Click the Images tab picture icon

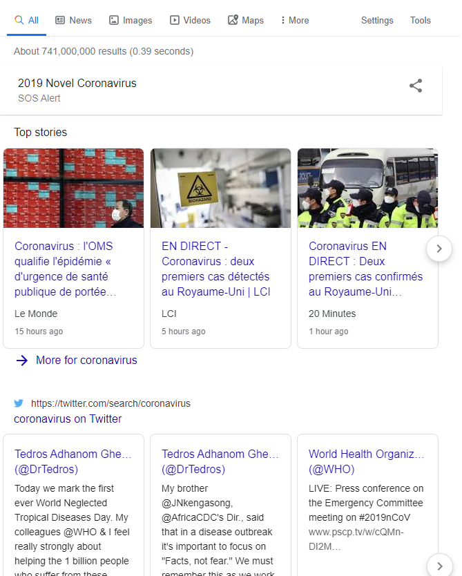point(114,20)
